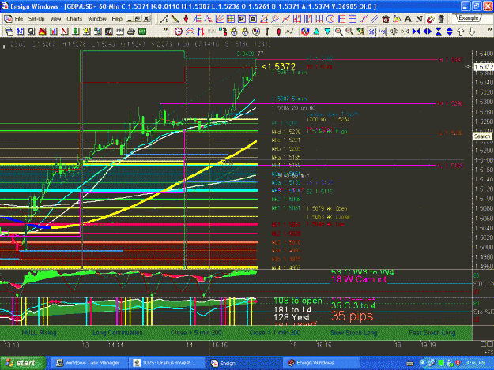The height and width of the screenshot is (370, 494).
Task: Click the zoom out magnifier
Action: pyautogui.click(x=349, y=32)
